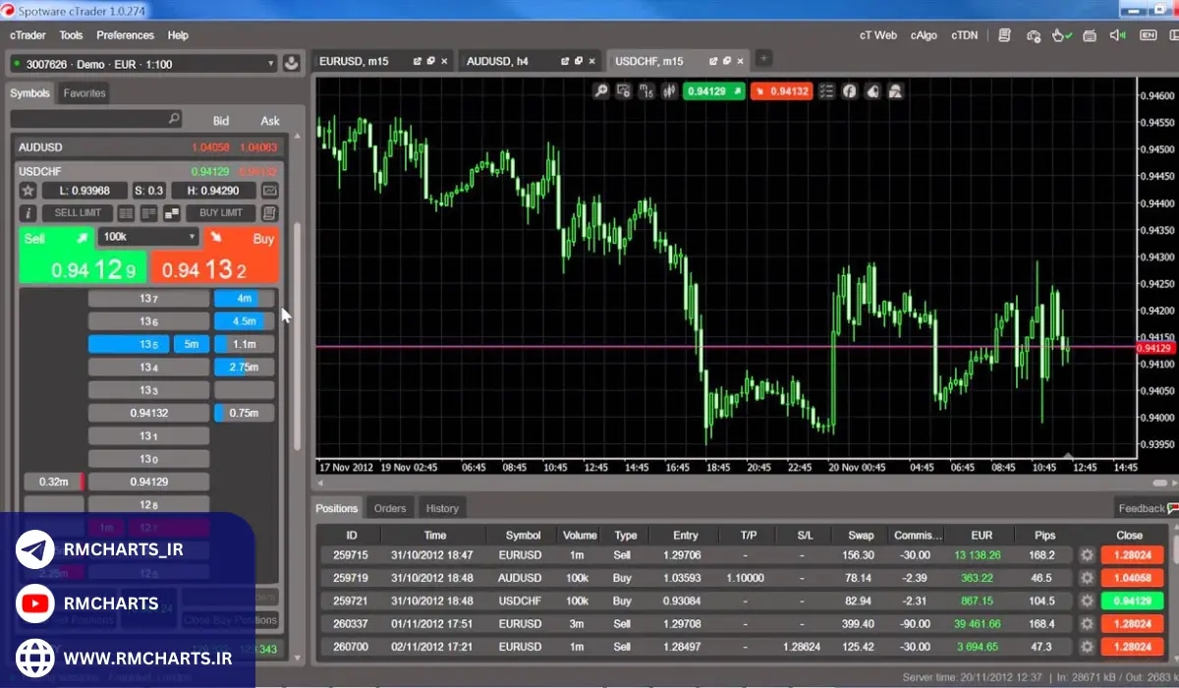Click the info icon in the USDCHF panel
Image resolution: width=1179 pixels, height=688 pixels.
[27, 212]
